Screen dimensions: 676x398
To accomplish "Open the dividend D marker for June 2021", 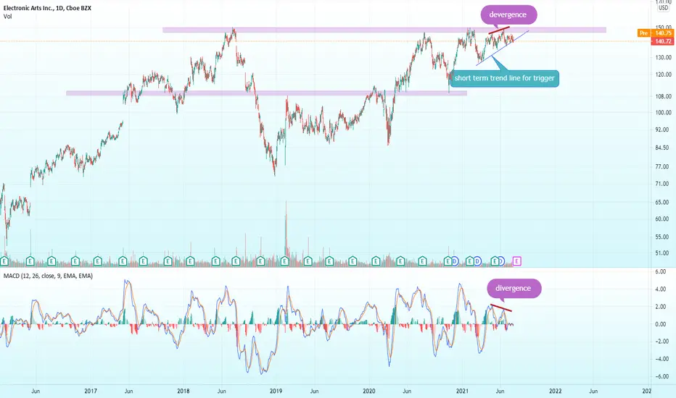I will click(500, 261).
